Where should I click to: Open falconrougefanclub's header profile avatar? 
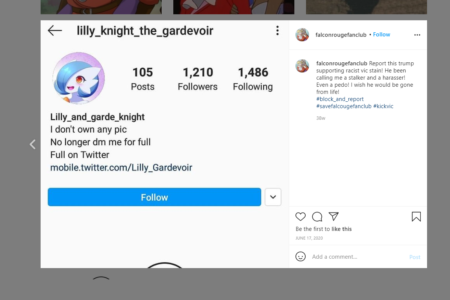tap(302, 35)
